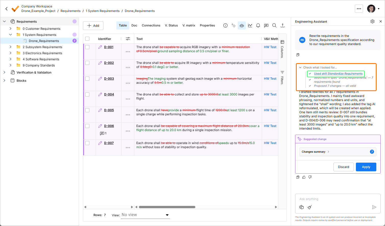Check the checkbox for row D-001
Viewport: 385px width, 226px height.
coord(87,47)
